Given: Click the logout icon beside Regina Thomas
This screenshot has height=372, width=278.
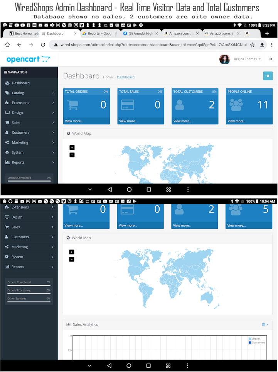Looking at the screenshot, I should [271, 59].
